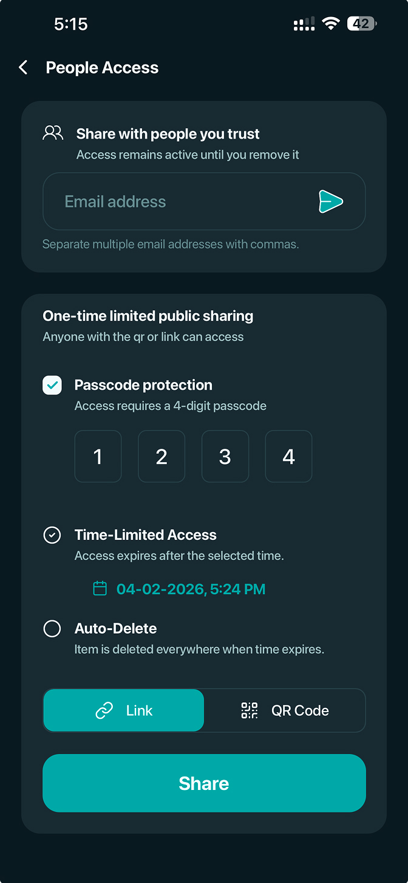Tap the Wi-Fi status icon
The height and width of the screenshot is (883, 408).
[330, 24]
